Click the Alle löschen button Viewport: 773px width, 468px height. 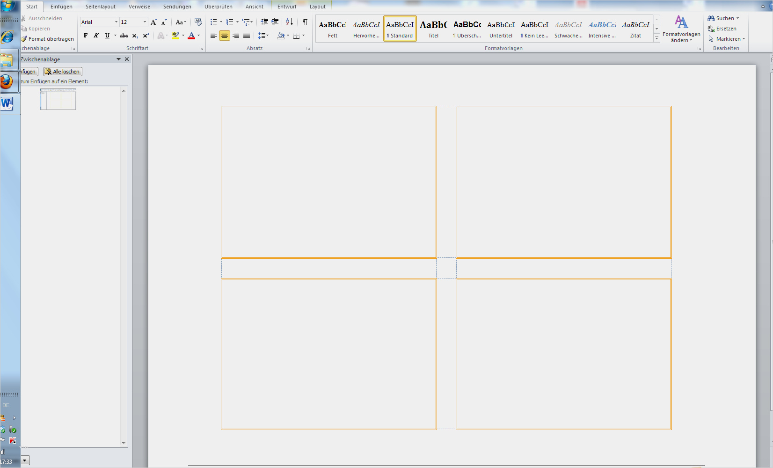coord(63,72)
